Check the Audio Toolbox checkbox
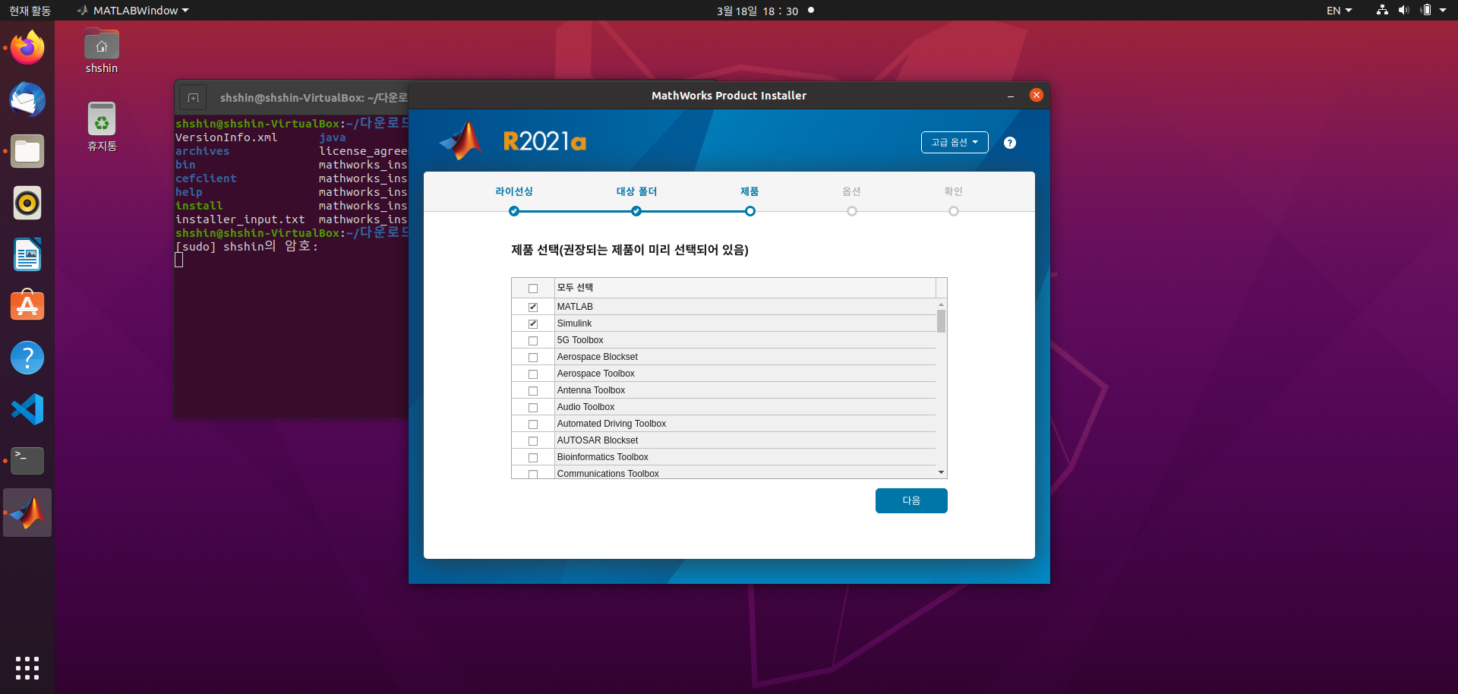This screenshot has width=1458, height=694. (x=533, y=408)
